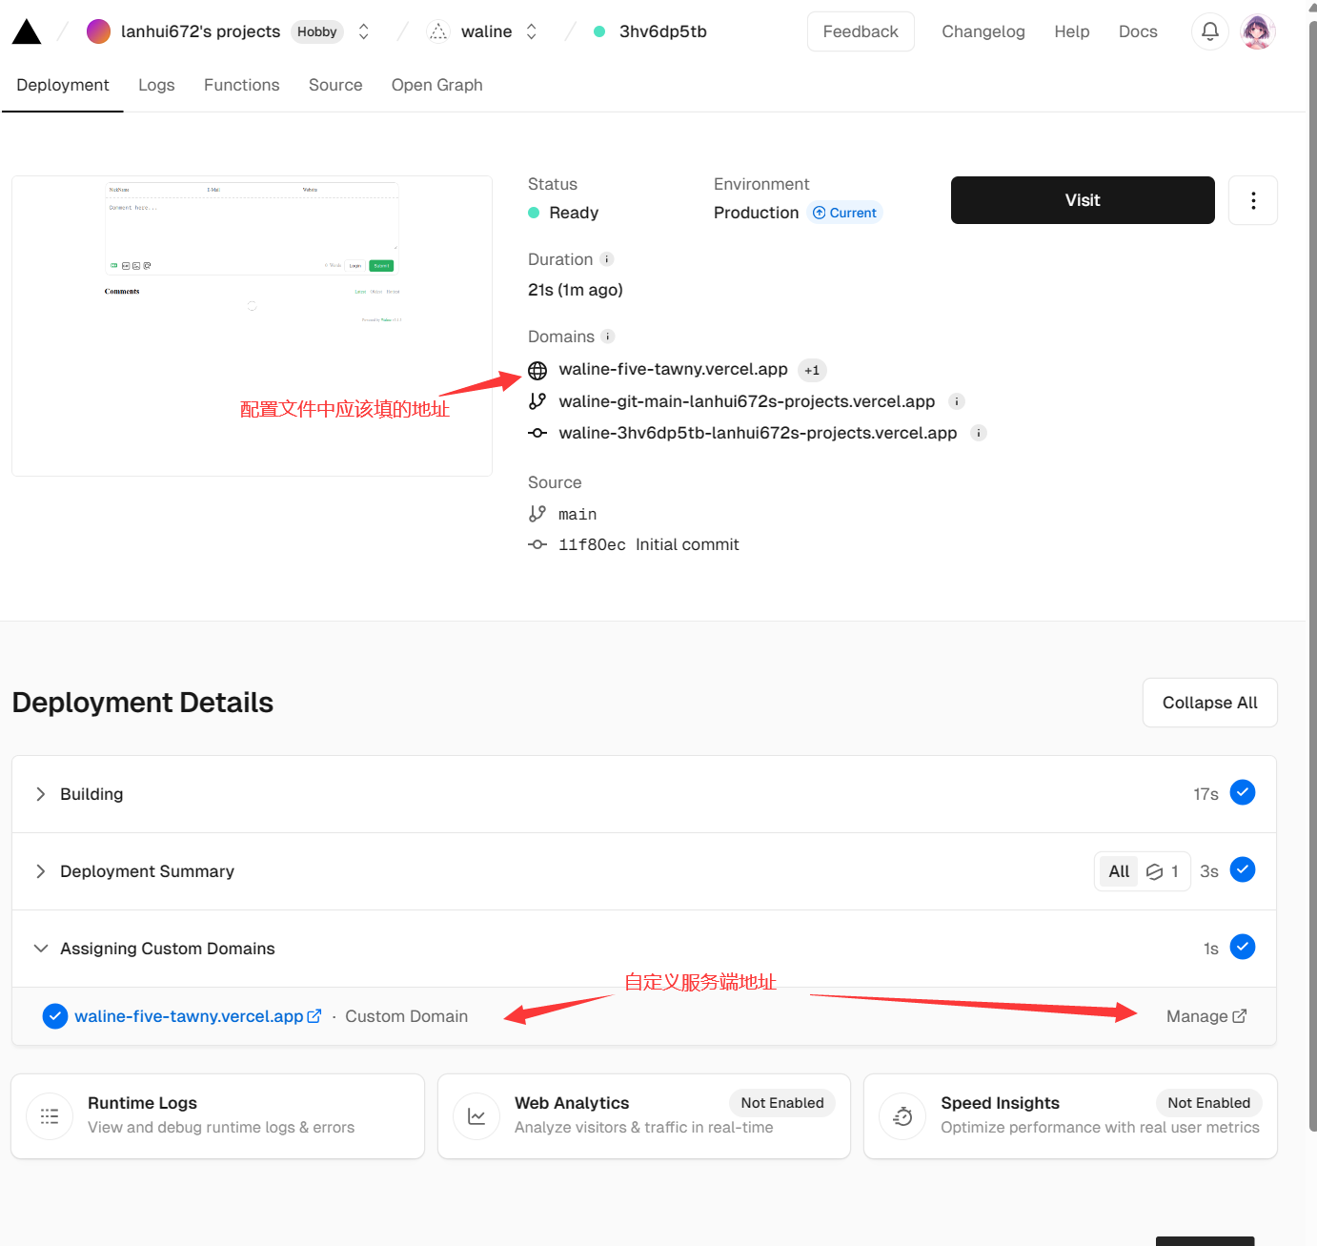Collapse the Assigning Custom Domains section
The height and width of the screenshot is (1246, 1317).
click(40, 949)
